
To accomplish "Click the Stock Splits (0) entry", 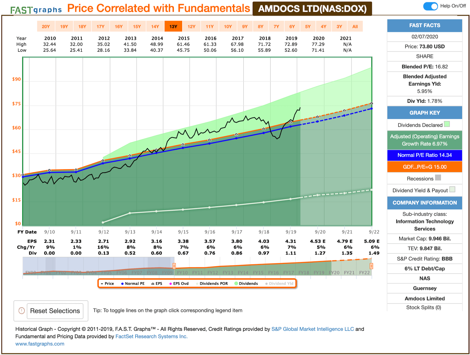I will point(424,307).
